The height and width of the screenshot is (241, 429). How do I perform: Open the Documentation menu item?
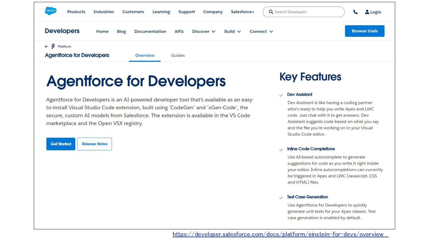pyautogui.click(x=150, y=32)
